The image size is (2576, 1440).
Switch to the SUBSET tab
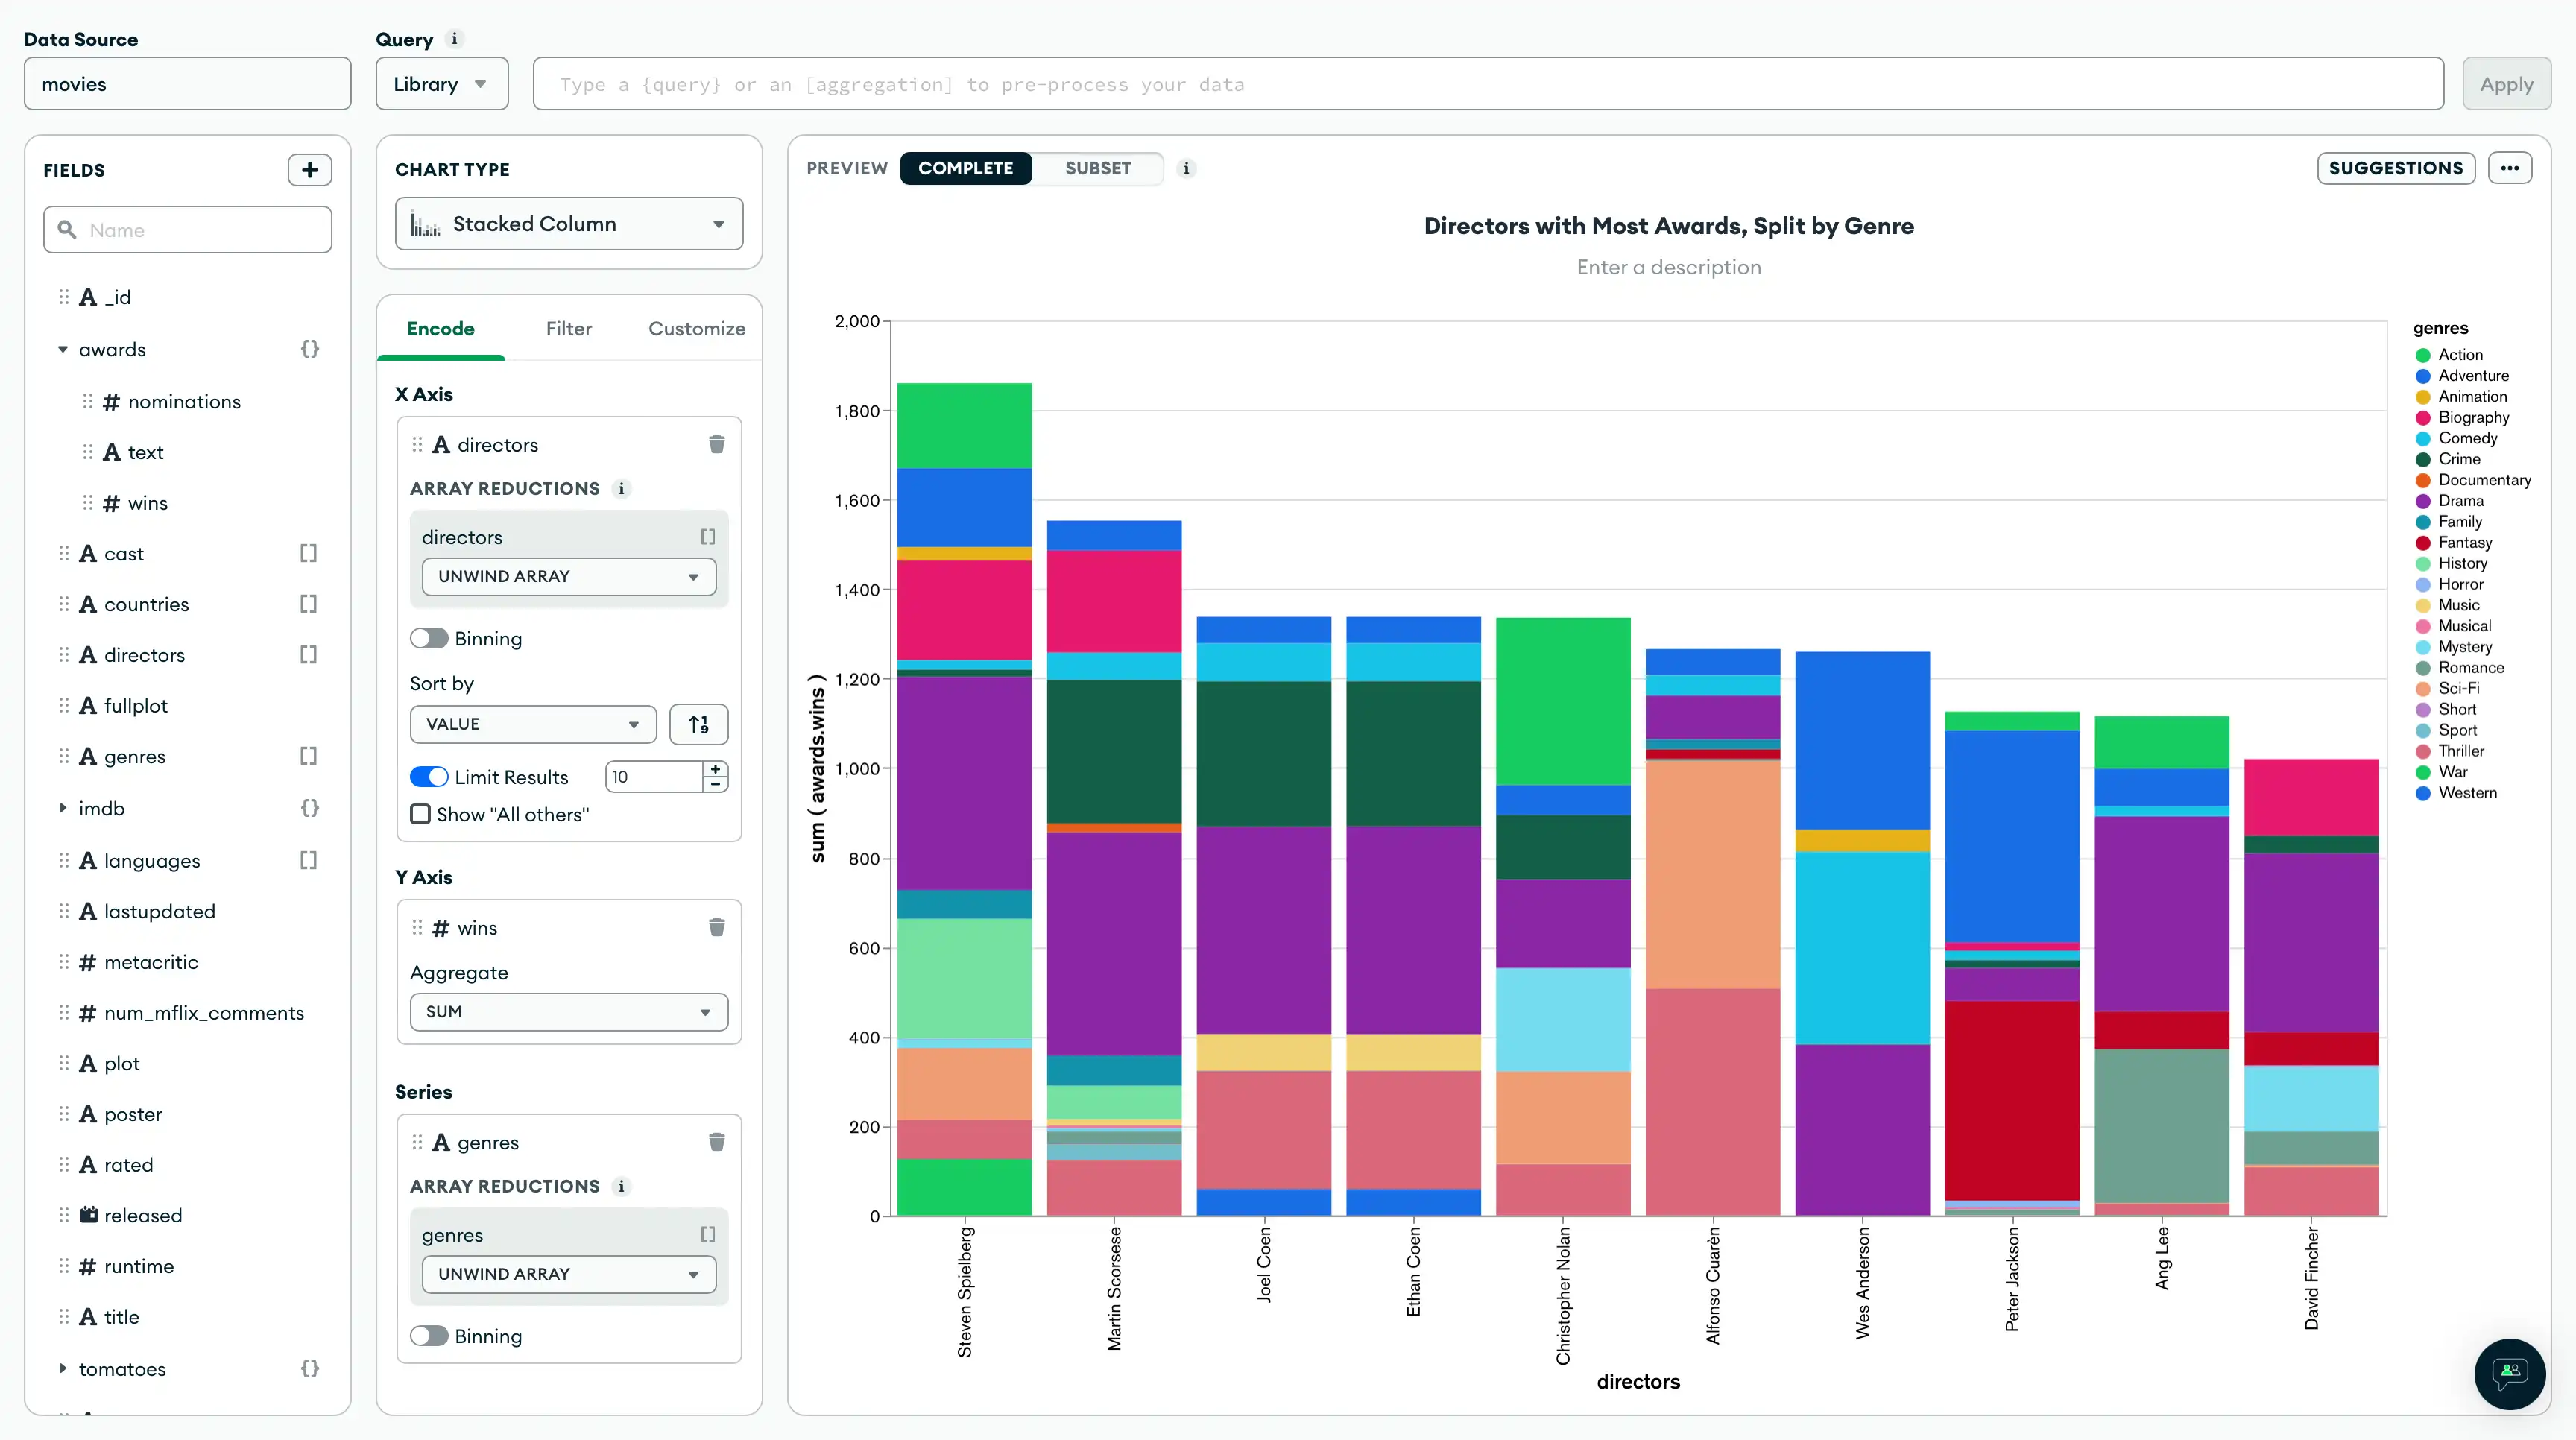click(x=1099, y=166)
